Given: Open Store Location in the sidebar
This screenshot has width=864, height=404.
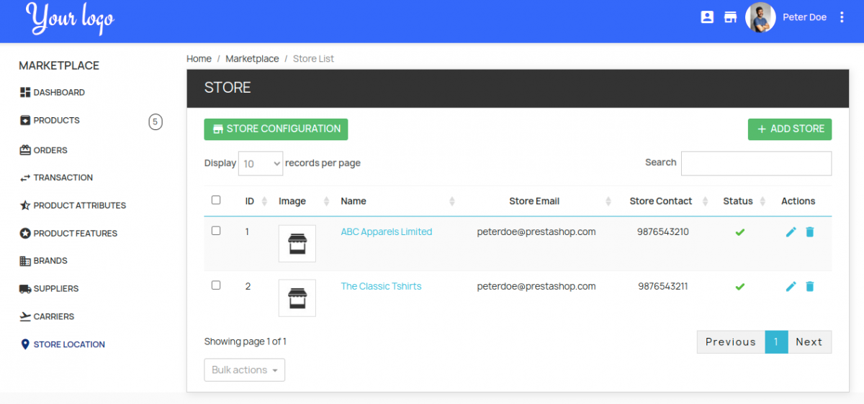Looking at the screenshot, I should pyautogui.click(x=63, y=344).
